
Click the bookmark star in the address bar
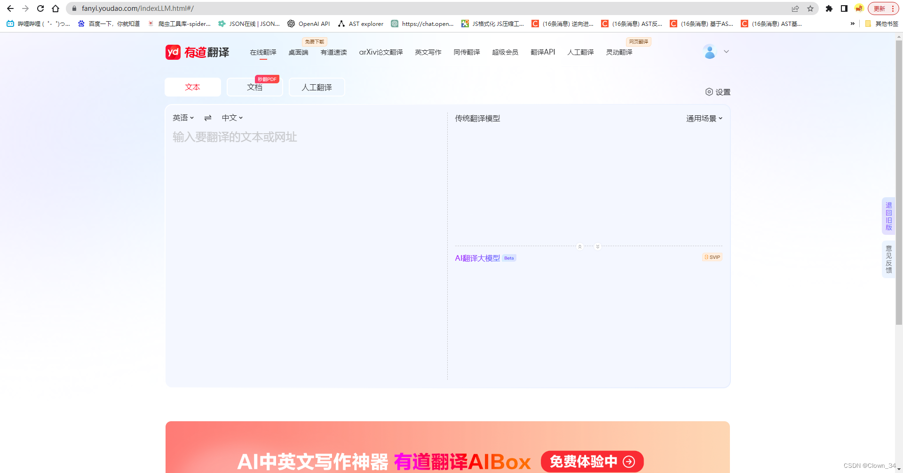coord(810,8)
